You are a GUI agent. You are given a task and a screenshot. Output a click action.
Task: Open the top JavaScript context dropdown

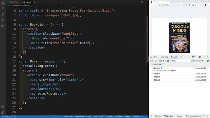pyautogui.click(x=162, y=61)
